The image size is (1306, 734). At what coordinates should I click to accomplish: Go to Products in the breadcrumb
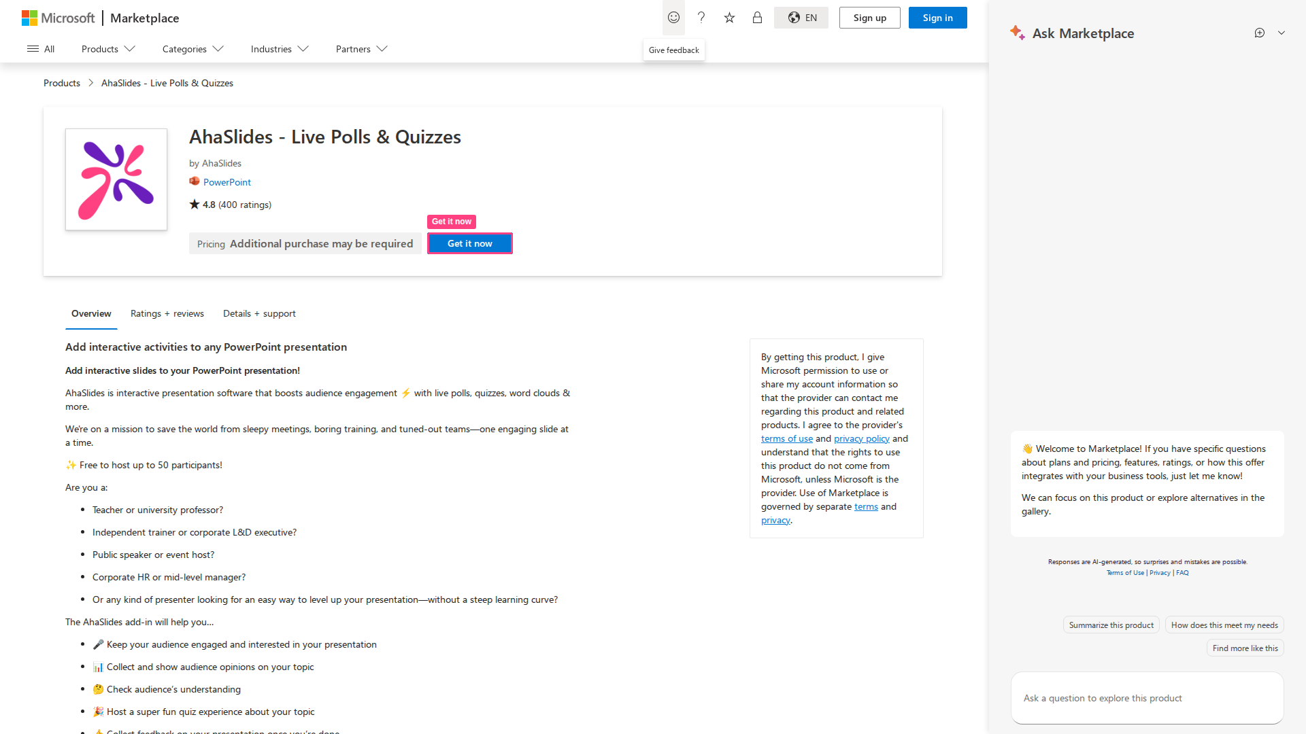(62, 83)
